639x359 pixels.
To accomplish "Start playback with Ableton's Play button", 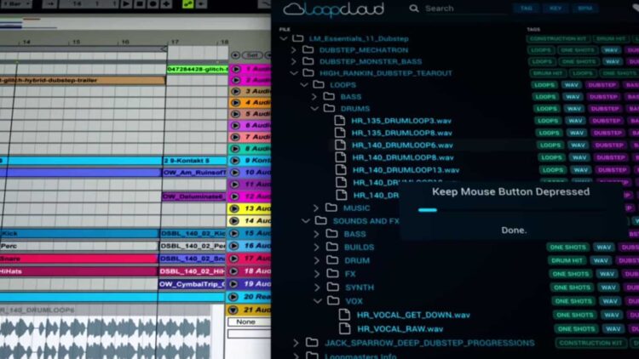I will pyautogui.click(x=126, y=4).
